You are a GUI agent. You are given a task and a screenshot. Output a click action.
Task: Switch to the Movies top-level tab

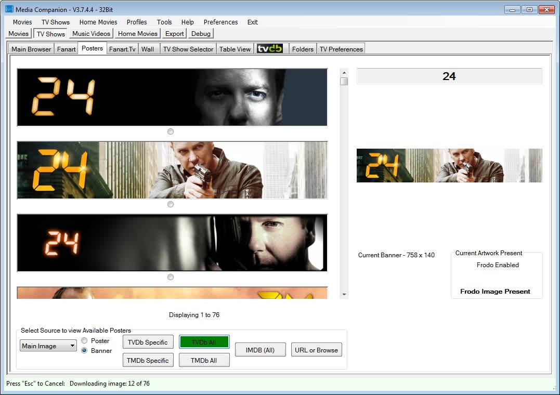click(19, 34)
